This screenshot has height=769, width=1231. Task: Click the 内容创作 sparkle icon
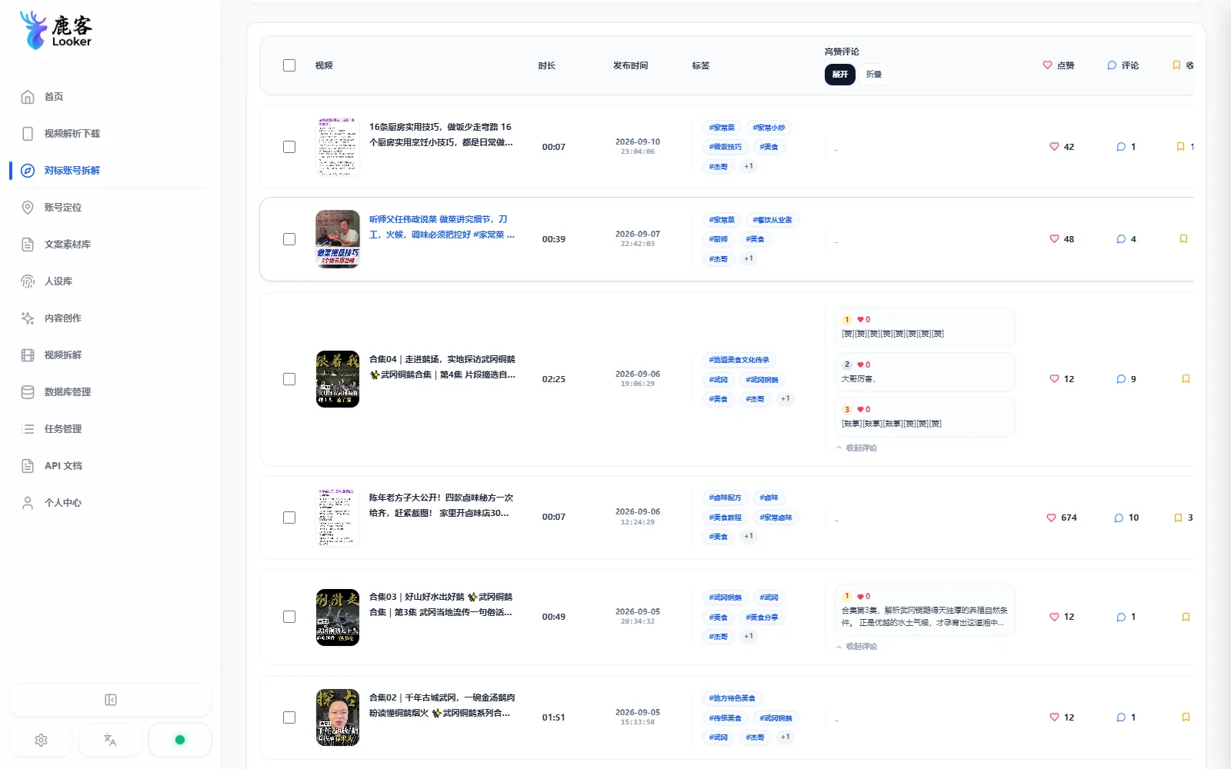pyautogui.click(x=28, y=318)
